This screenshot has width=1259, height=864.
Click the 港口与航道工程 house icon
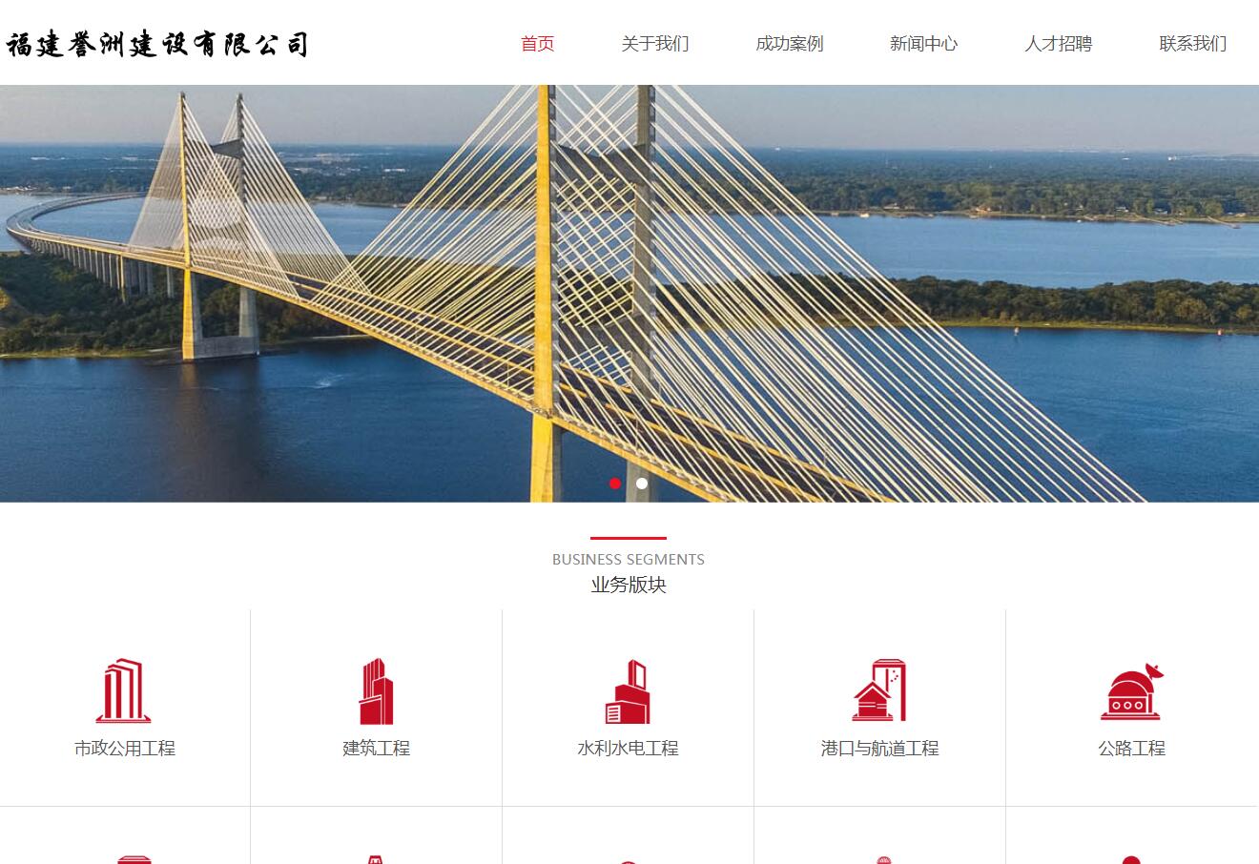(x=879, y=690)
